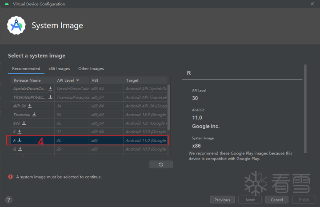Click the Sv2 release name
The image size is (320, 207).
click(16, 123)
